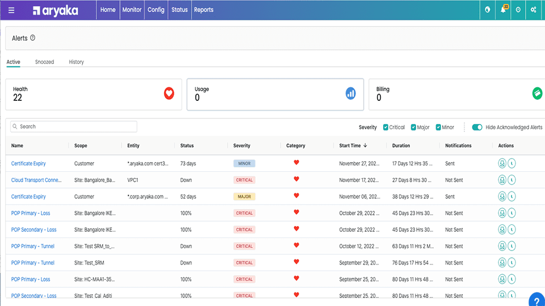The image size is (545, 306).
Task: Acknowledge POP Secondary - Loss Bangalore IKE alert
Action: tap(502, 229)
